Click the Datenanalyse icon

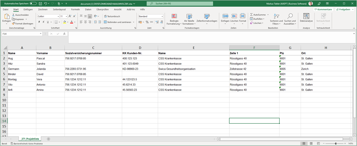click(306, 16)
